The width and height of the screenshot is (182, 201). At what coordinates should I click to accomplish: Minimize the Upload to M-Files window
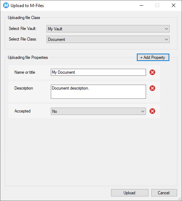click(x=141, y=5)
